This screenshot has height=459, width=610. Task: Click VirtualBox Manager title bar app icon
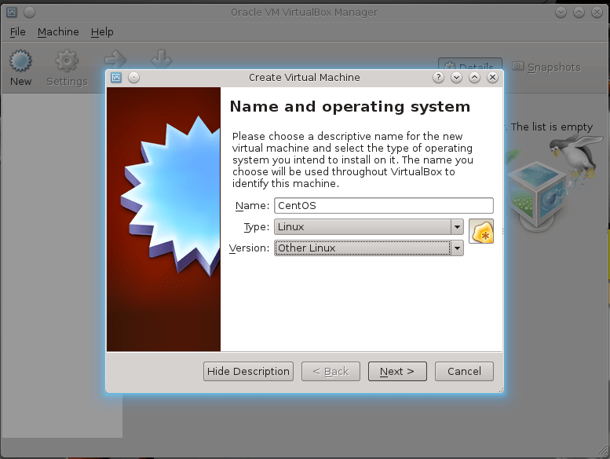pos(12,13)
